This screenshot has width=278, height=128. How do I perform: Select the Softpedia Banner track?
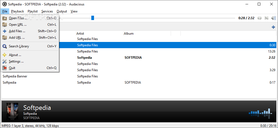click(x=139, y=76)
